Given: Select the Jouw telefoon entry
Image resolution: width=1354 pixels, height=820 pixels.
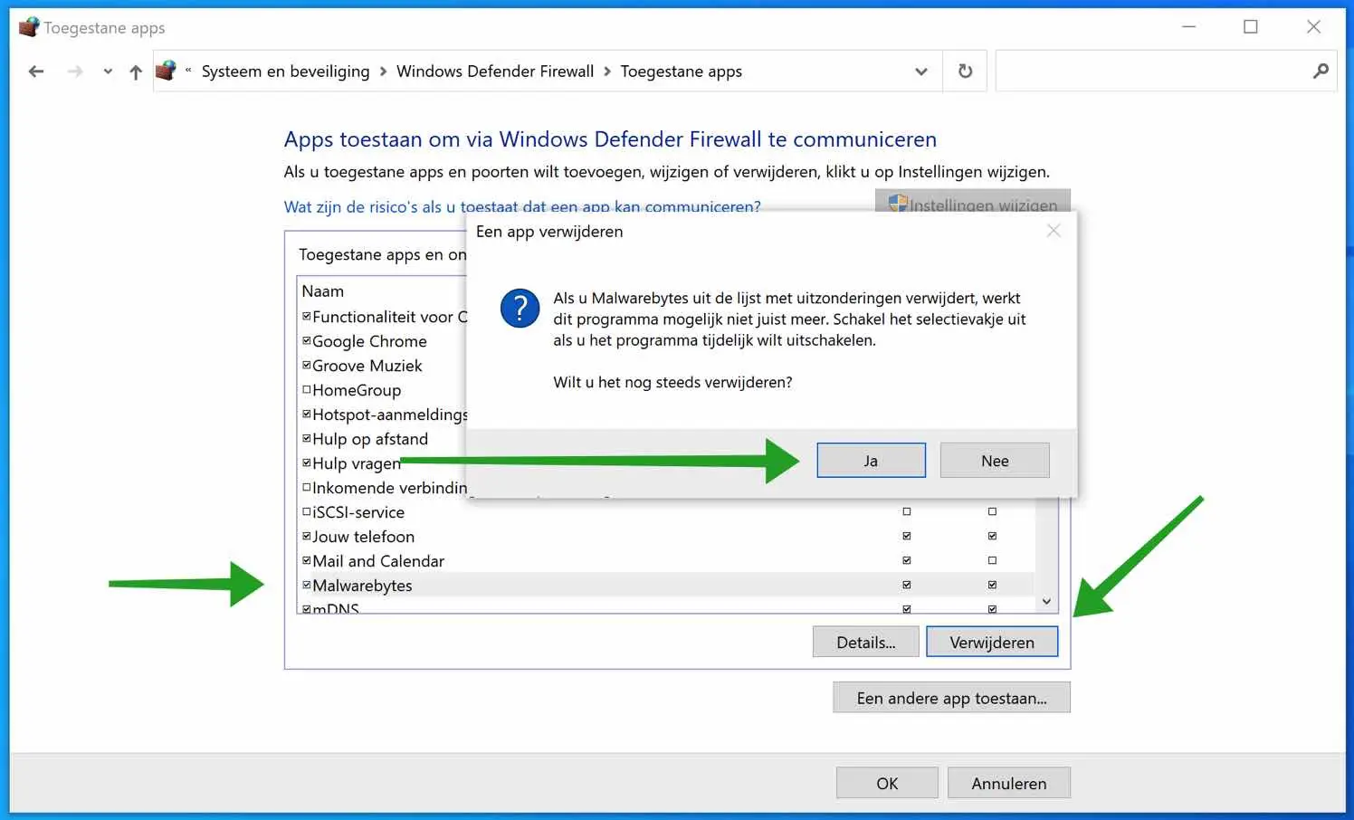Looking at the screenshot, I should pos(363,537).
